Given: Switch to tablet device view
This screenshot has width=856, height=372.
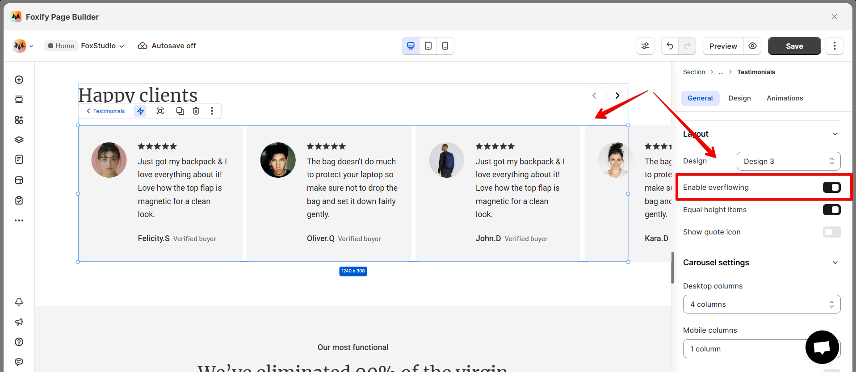Looking at the screenshot, I should [428, 46].
